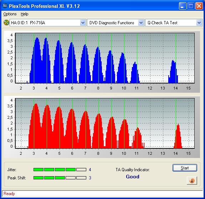Click the Good TA quality indicator text
Screen dimensions: 205x199
tap(133, 177)
